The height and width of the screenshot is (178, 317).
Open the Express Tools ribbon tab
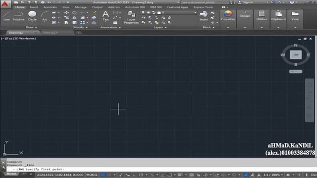[x=203, y=7]
